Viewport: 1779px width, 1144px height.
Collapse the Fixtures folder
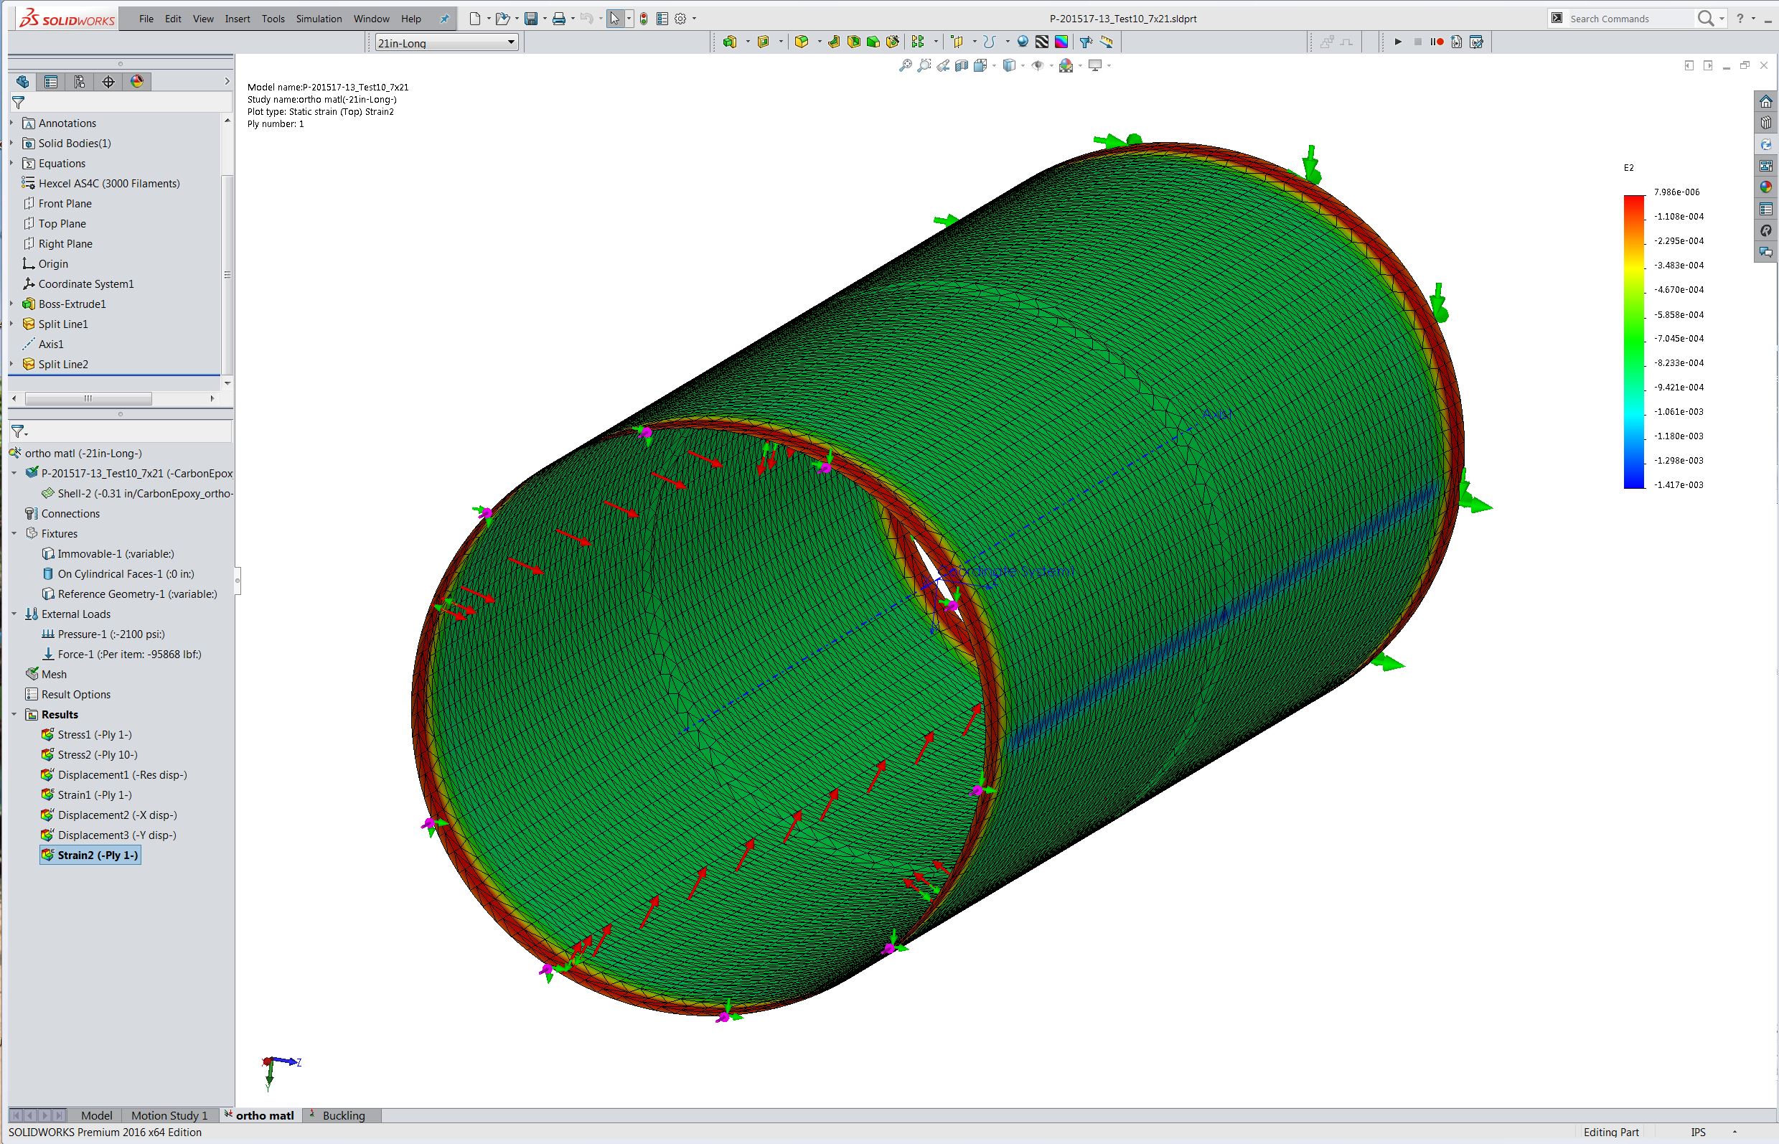(x=14, y=533)
